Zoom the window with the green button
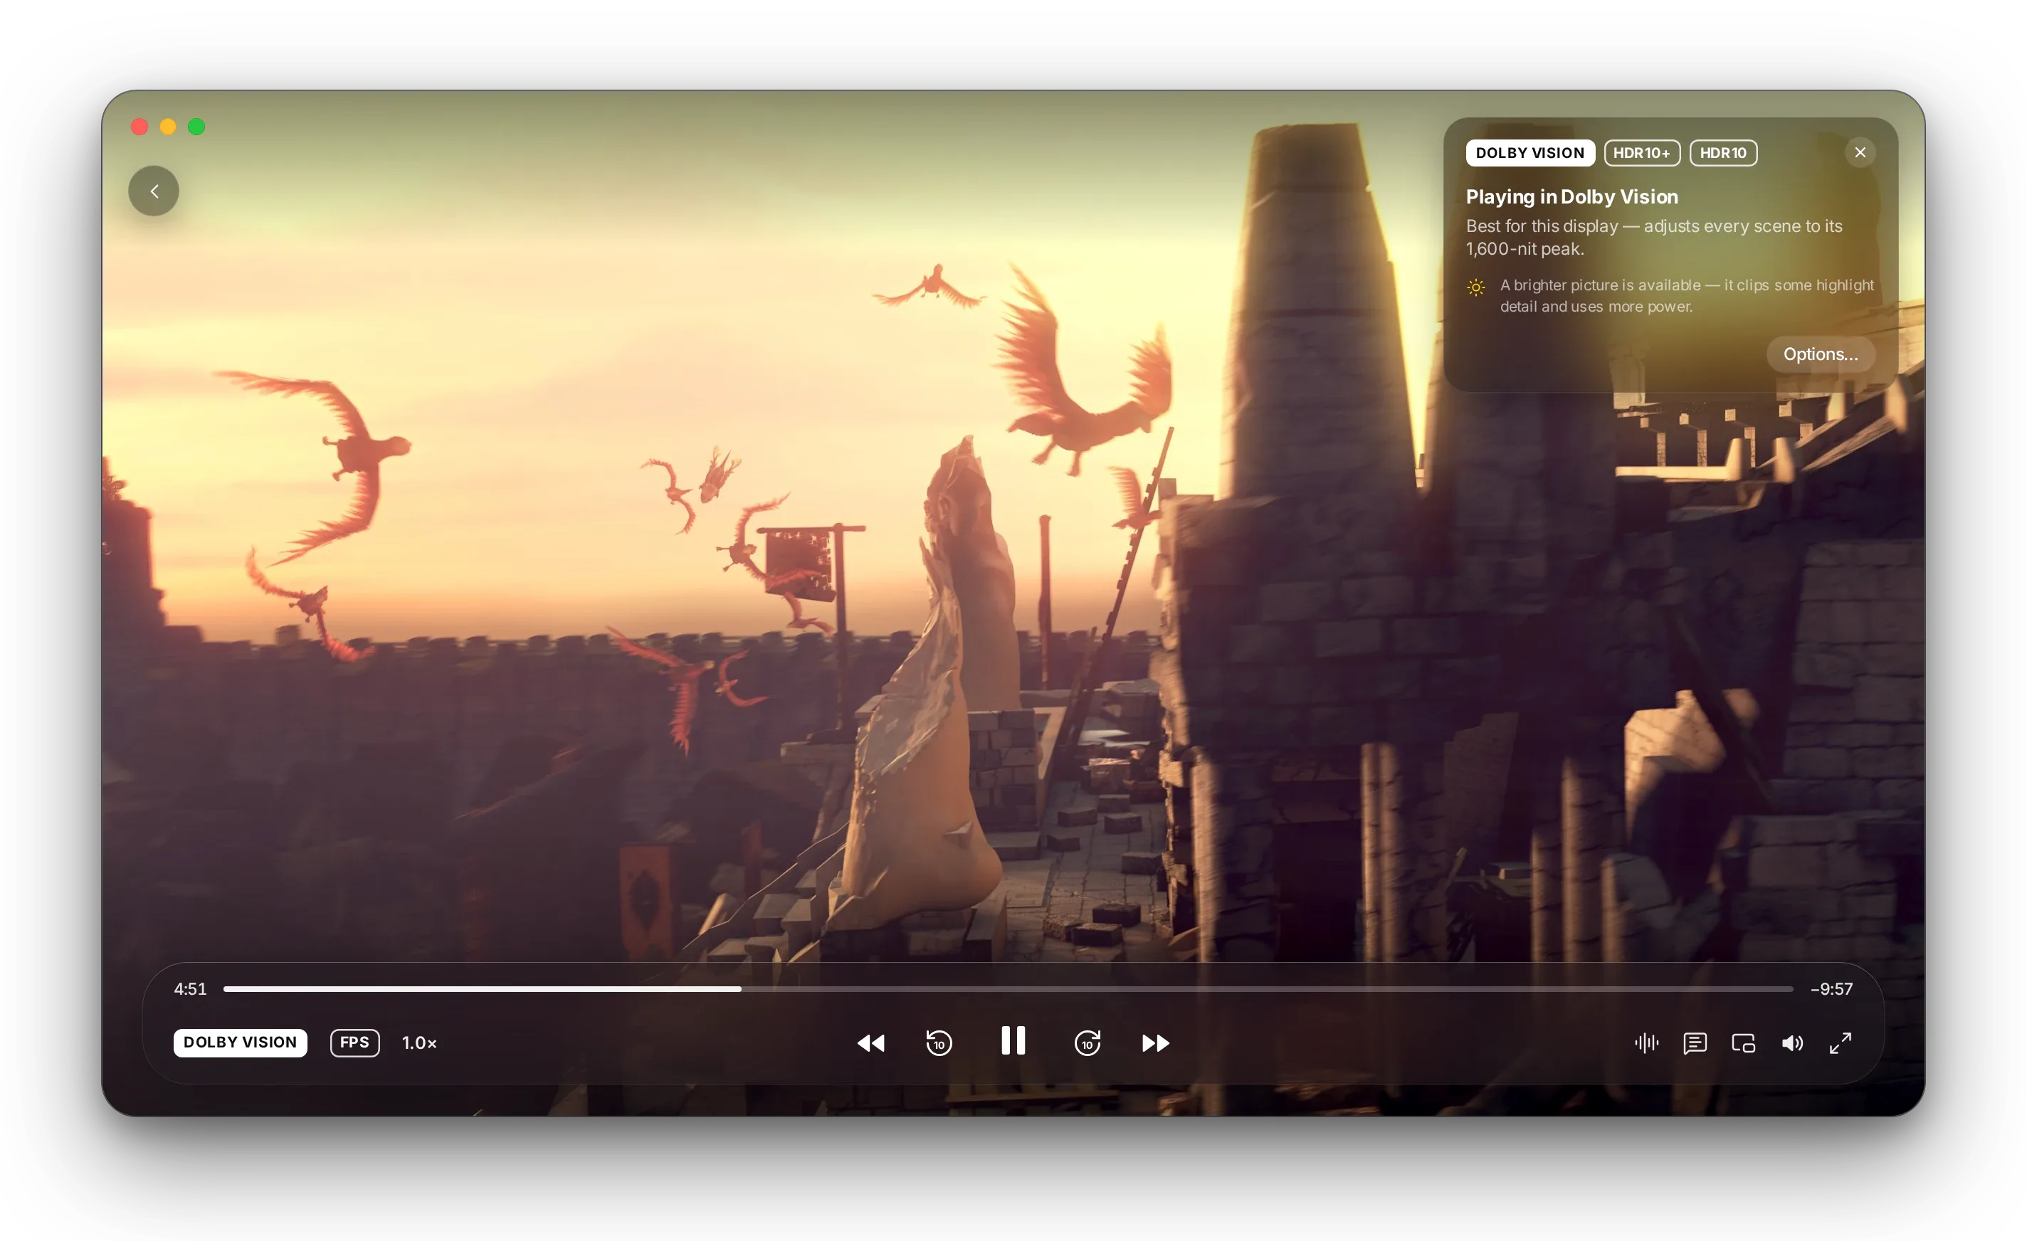This screenshot has height=1241, width=2027. (x=196, y=127)
